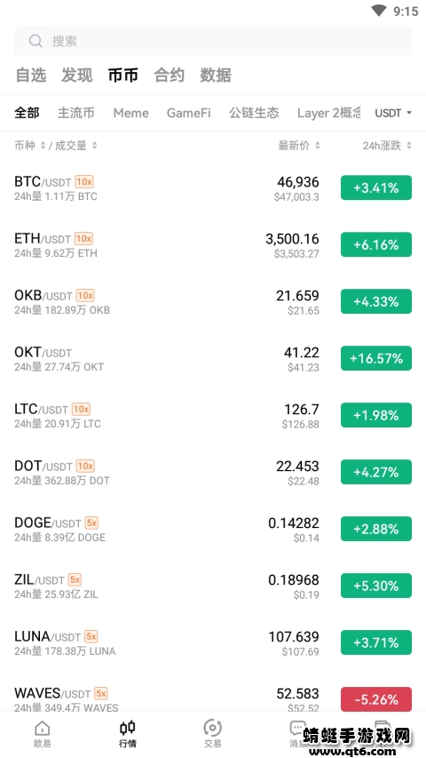Tap the 10x leverage badge beside BTC
Screen dimensions: 426x758
click(84, 182)
